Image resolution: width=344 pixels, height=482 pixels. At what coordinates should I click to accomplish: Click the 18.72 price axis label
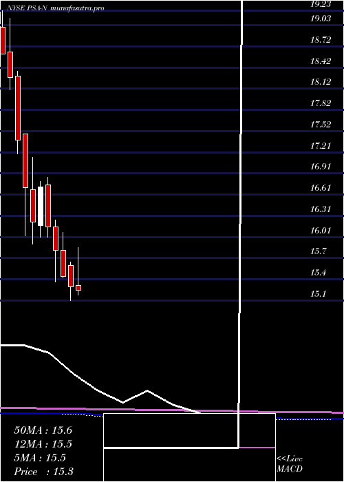321,40
